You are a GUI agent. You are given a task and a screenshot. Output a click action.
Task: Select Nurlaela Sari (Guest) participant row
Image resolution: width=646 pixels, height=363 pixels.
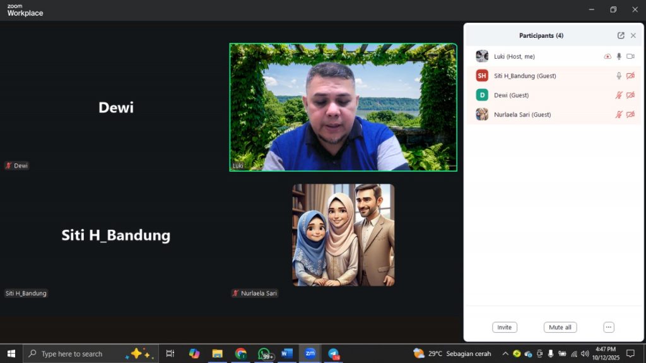coord(522,115)
